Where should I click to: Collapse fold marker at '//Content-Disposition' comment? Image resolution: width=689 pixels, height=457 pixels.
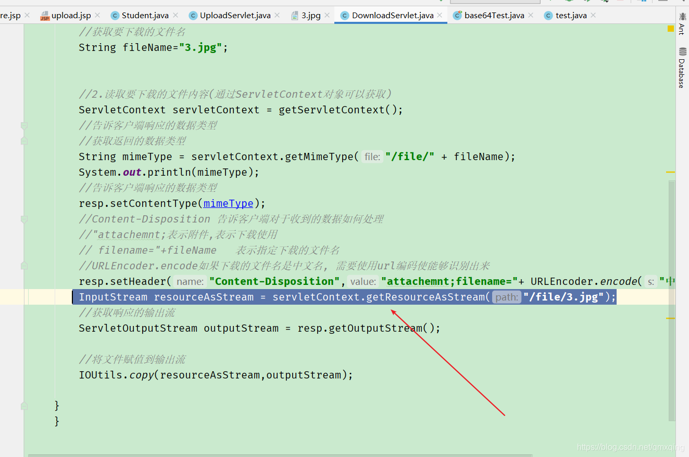coord(24,219)
